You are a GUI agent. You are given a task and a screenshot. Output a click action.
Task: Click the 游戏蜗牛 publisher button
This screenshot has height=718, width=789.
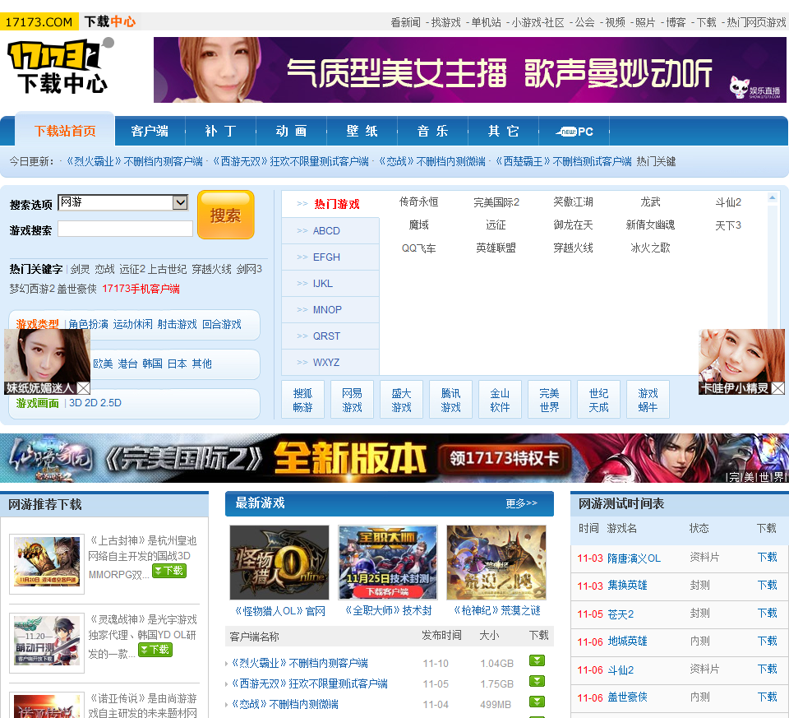click(x=648, y=400)
